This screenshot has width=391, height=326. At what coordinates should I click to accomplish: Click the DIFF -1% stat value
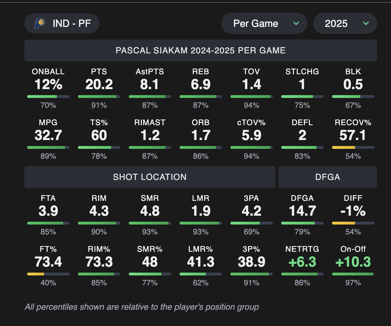[x=353, y=211]
